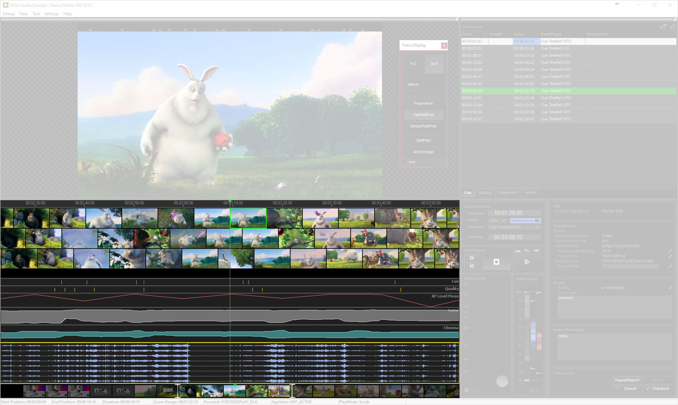Switch to the Quality tab
This screenshot has width=678, height=405.
pos(484,193)
